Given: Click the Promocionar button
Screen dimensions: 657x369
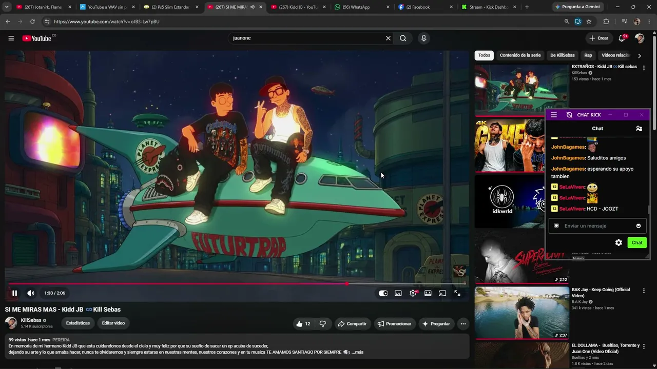Looking at the screenshot, I should 394,324.
